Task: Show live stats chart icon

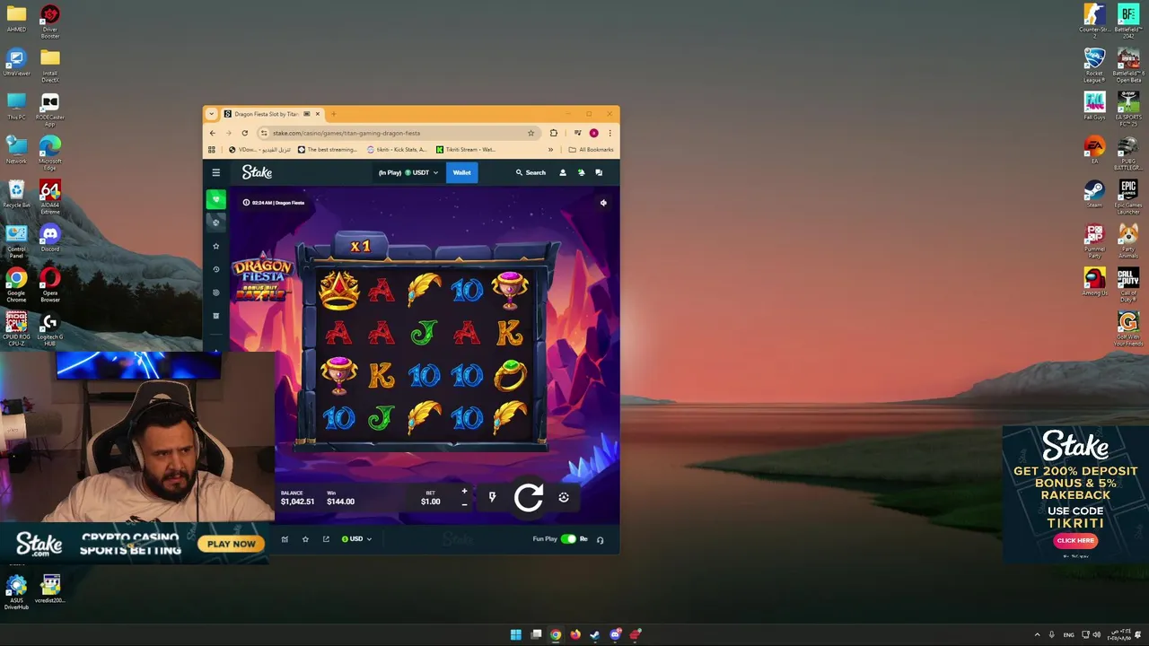Action: (285, 539)
